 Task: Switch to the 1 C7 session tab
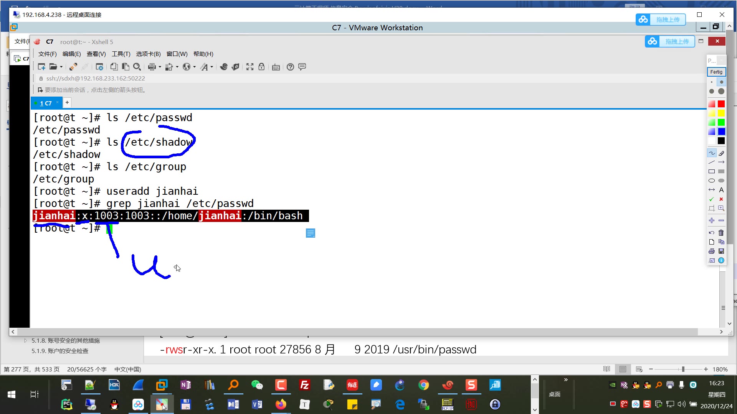tap(46, 103)
